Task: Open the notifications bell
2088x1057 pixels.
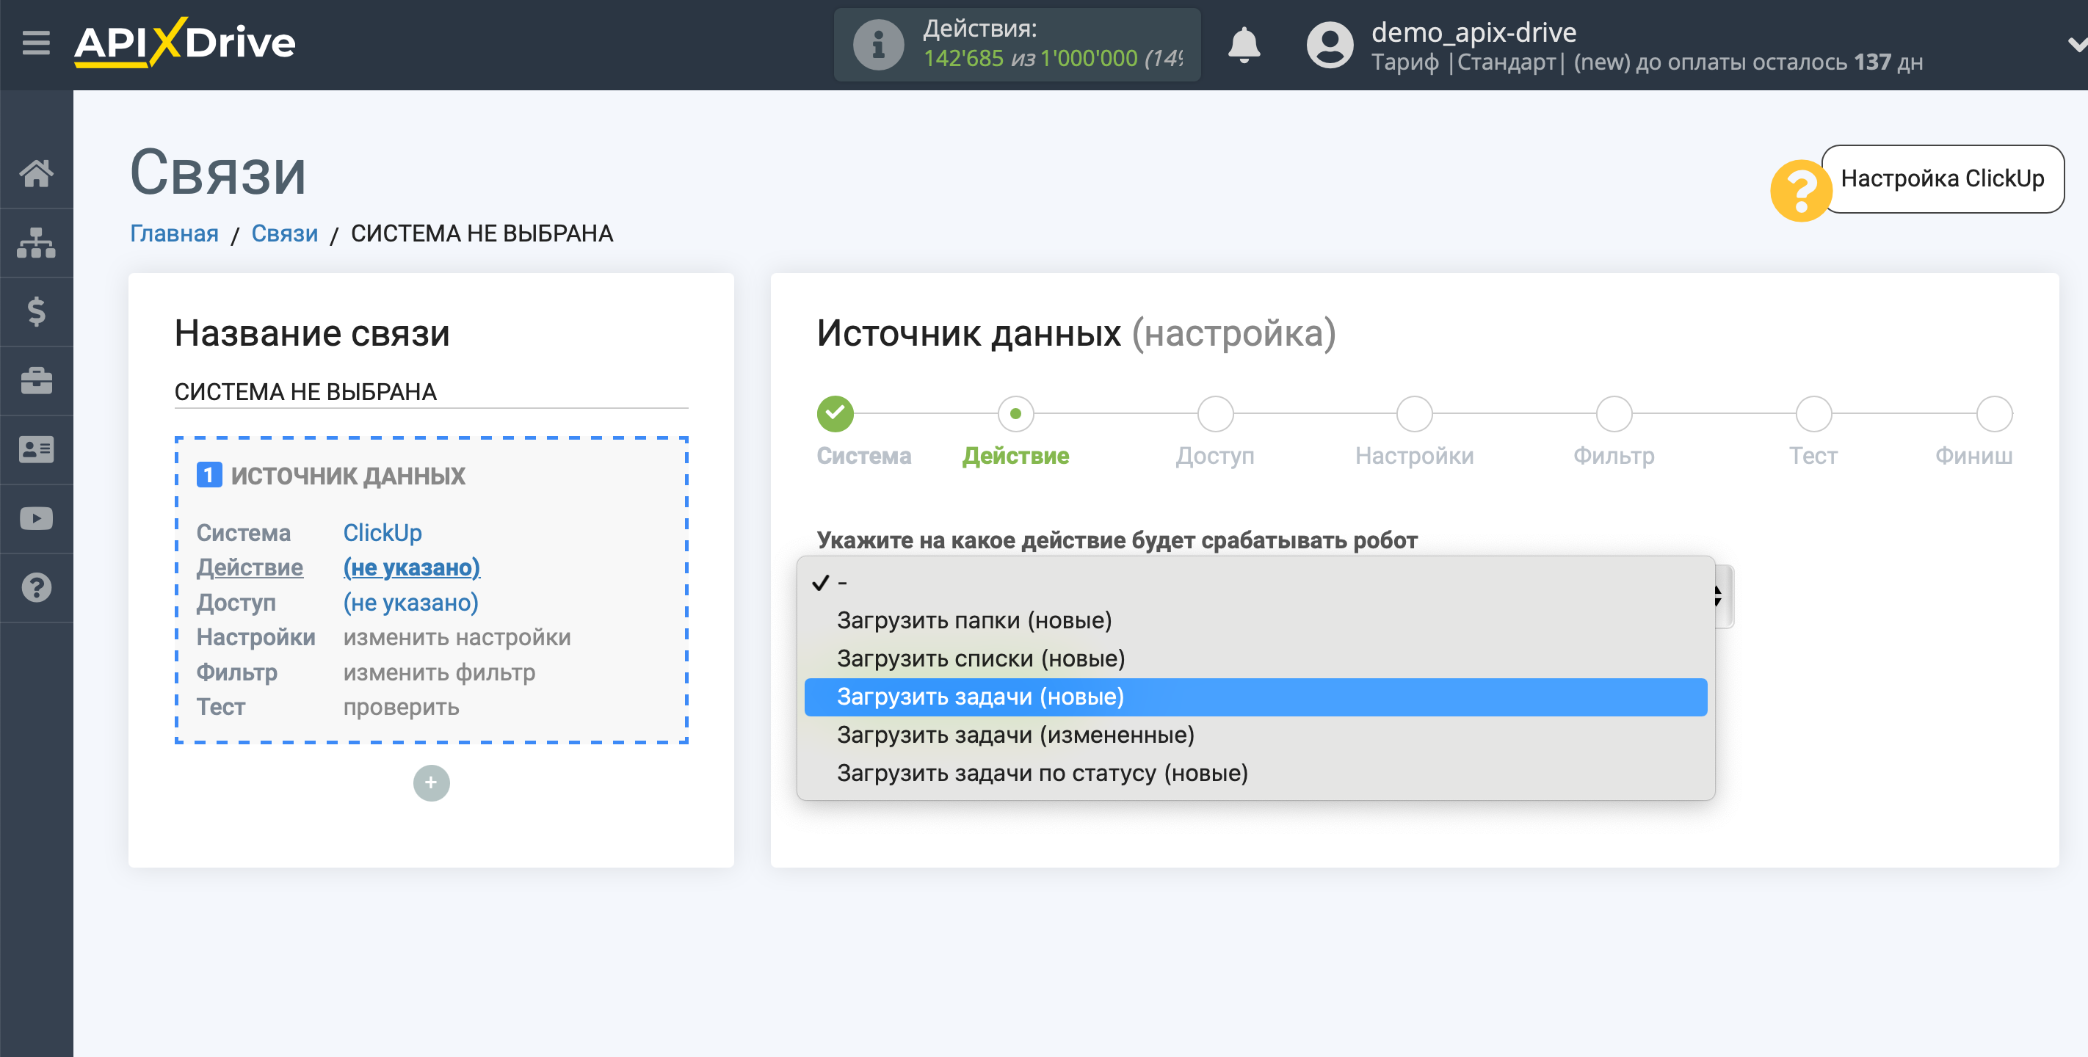Action: pyautogui.click(x=1244, y=45)
